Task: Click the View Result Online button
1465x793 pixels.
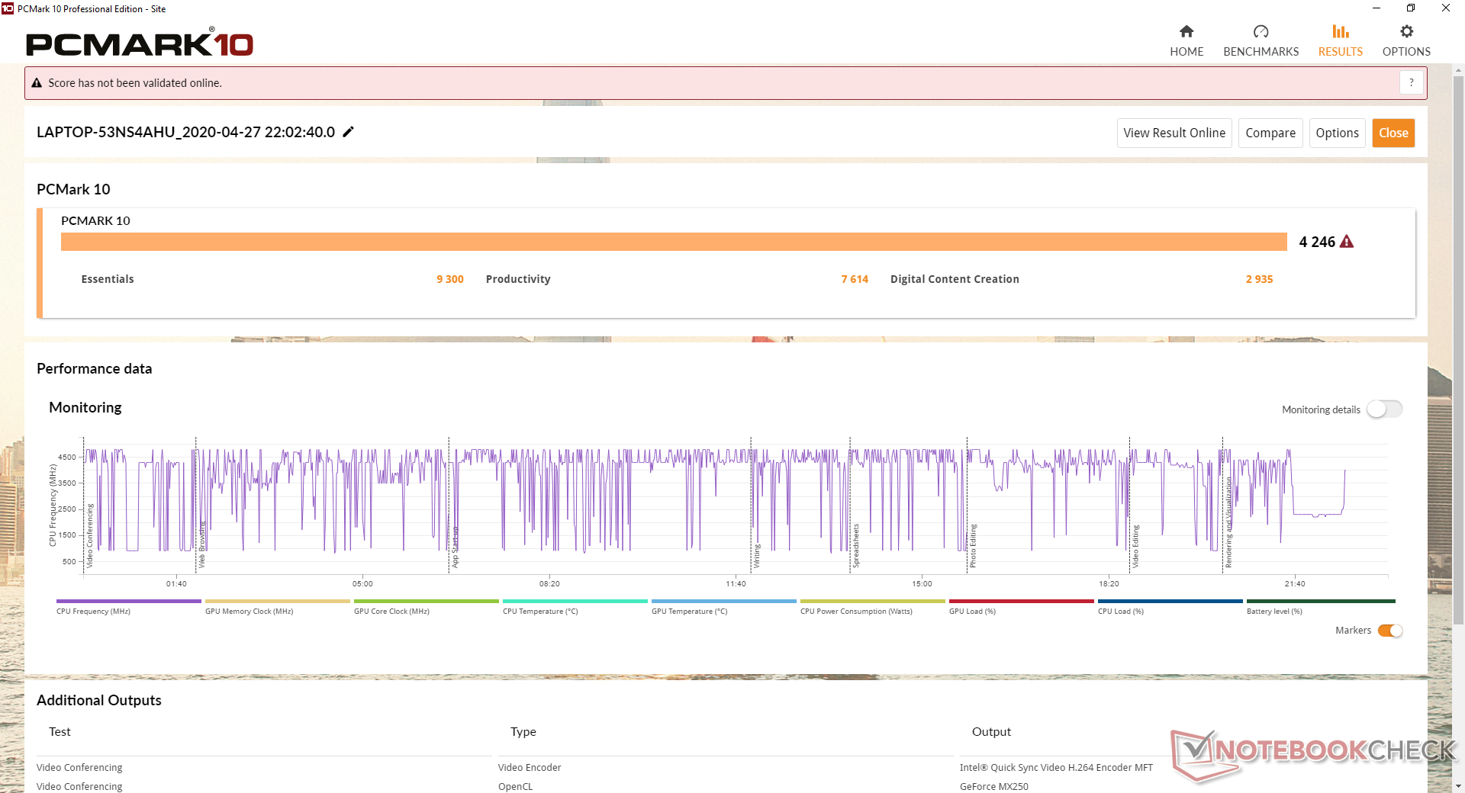Action: [1174, 133]
